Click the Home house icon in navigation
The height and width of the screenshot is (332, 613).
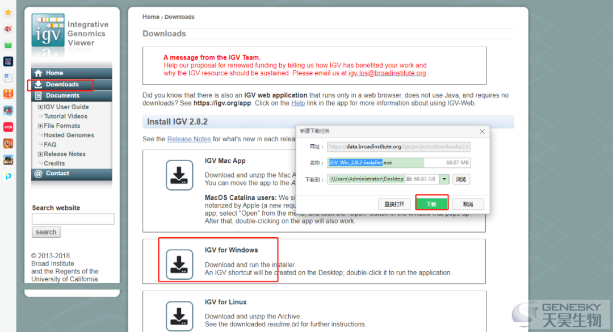point(39,73)
